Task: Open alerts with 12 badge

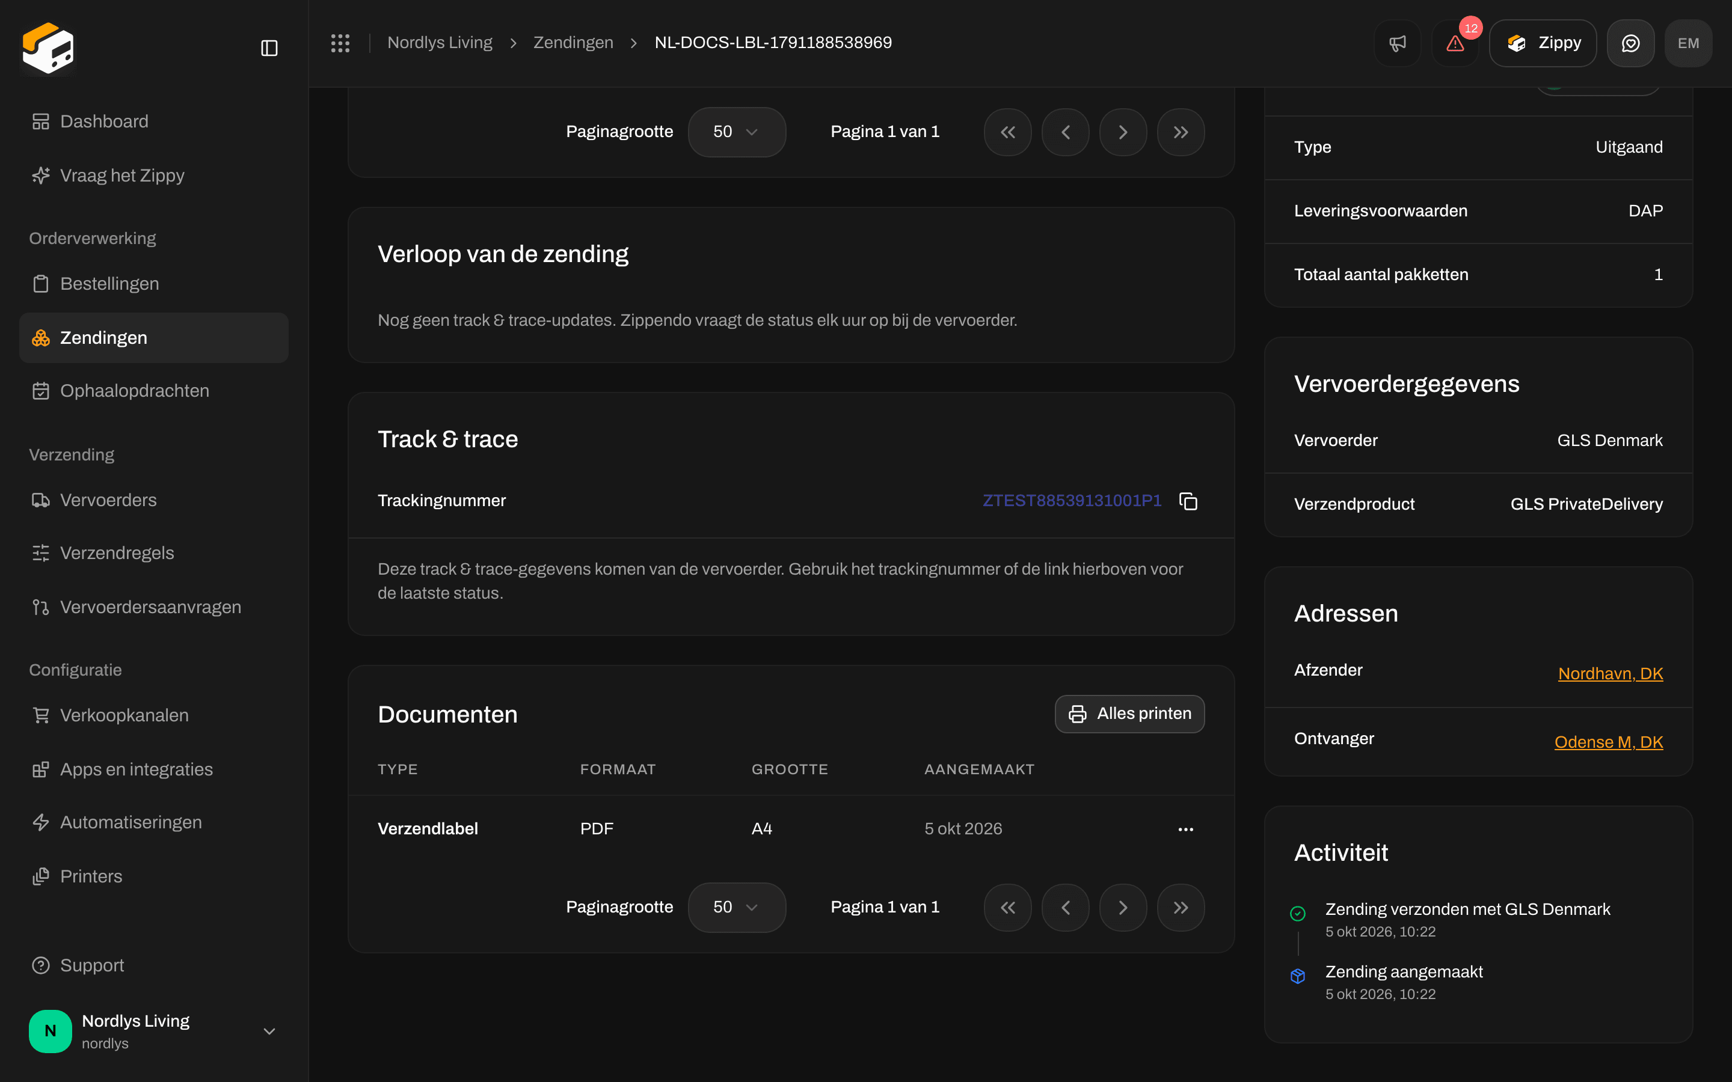Action: 1455,43
